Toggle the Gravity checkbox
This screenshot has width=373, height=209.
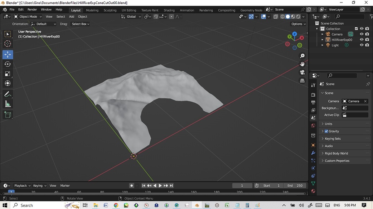pos(327,131)
